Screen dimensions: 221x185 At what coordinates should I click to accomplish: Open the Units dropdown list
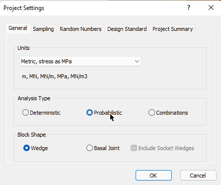pyautogui.click(x=80, y=61)
